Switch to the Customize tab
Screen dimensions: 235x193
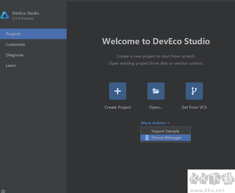click(33, 44)
